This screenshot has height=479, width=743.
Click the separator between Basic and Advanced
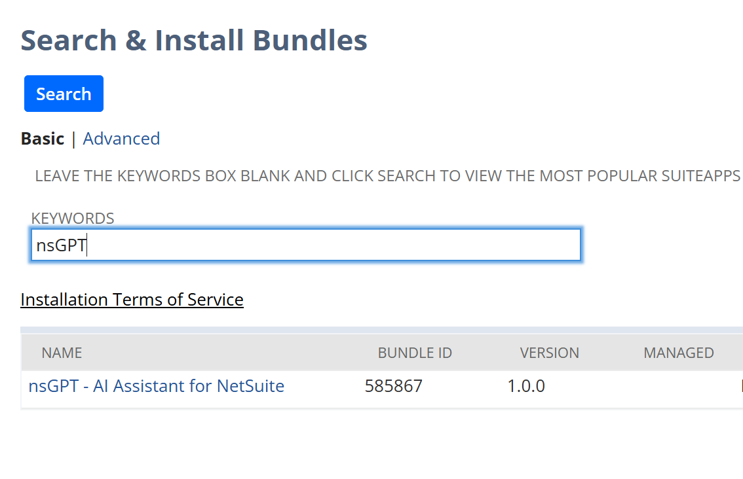pos(73,139)
